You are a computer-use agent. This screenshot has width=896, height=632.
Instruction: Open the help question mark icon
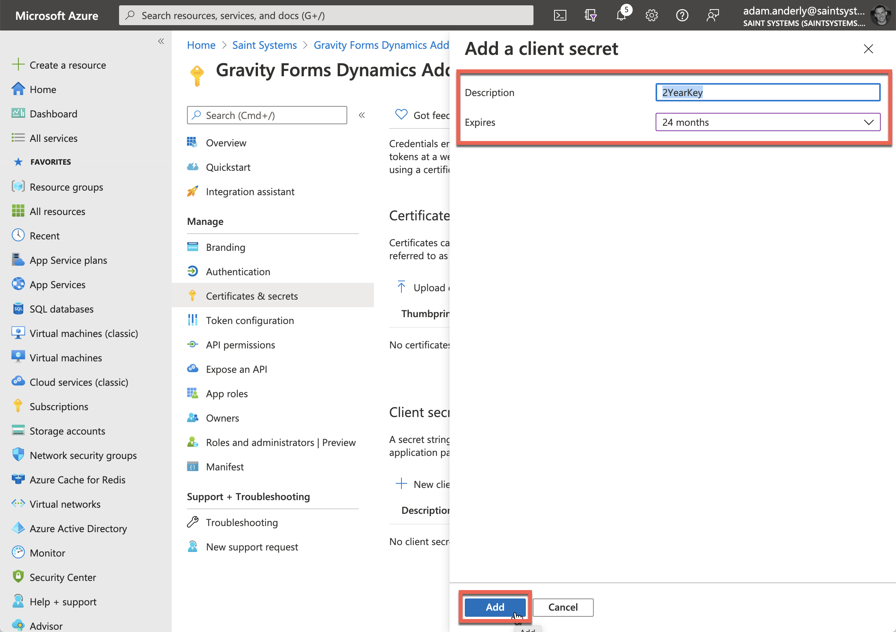[x=682, y=16]
